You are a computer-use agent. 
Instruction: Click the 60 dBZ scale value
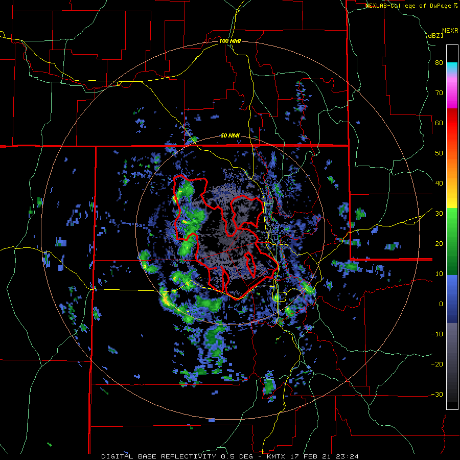[x=439, y=123]
